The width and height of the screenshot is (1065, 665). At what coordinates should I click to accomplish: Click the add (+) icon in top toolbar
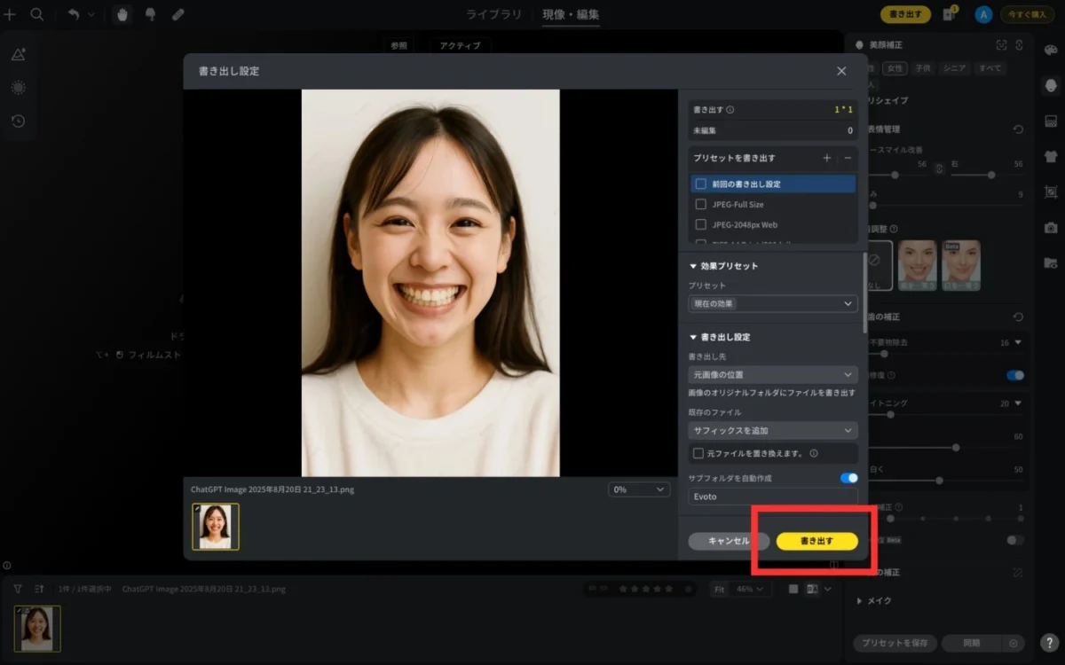tap(10, 14)
